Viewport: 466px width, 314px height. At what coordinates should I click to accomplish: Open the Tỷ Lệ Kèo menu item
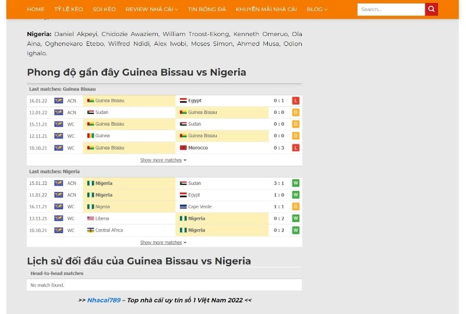tap(69, 9)
